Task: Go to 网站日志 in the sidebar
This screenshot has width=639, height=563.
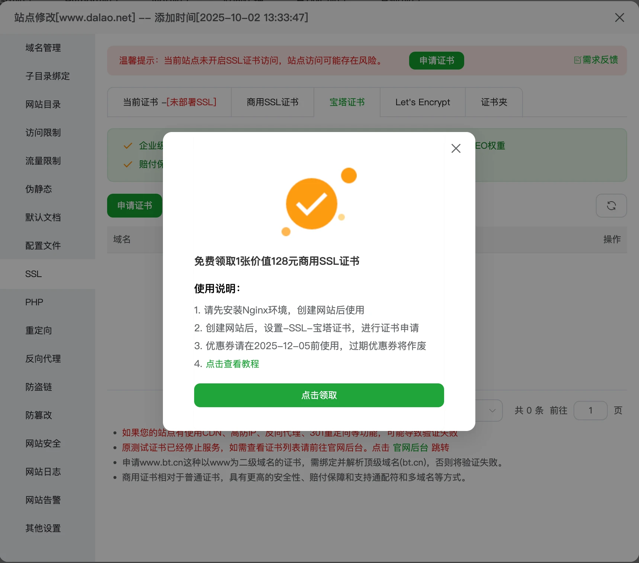Action: coord(43,472)
